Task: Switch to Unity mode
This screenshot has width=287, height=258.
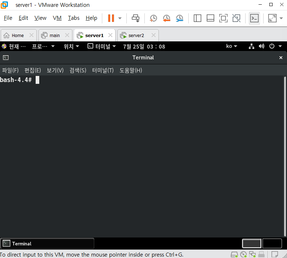Action: pos(236,18)
